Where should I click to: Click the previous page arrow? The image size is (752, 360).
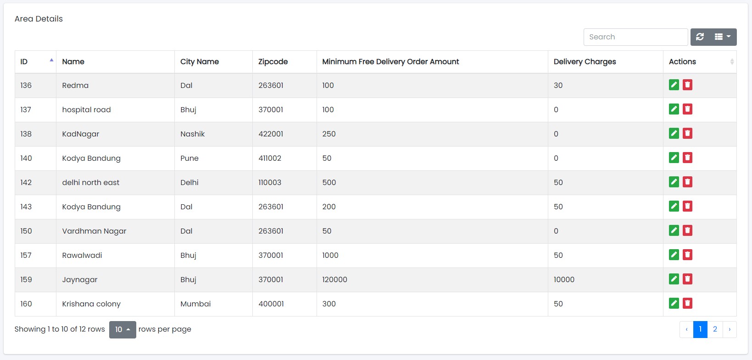tap(686, 329)
